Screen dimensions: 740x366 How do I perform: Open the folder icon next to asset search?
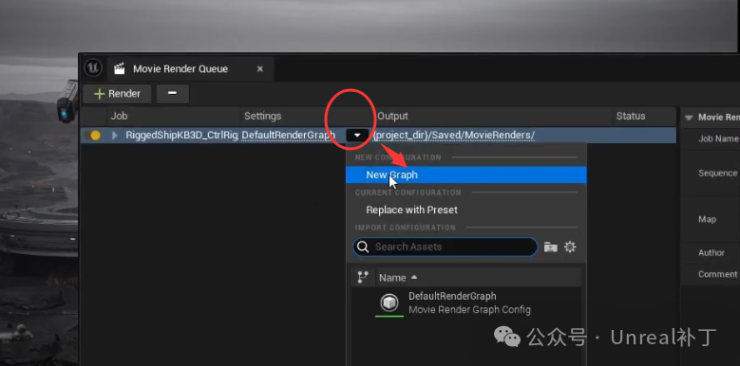click(550, 247)
